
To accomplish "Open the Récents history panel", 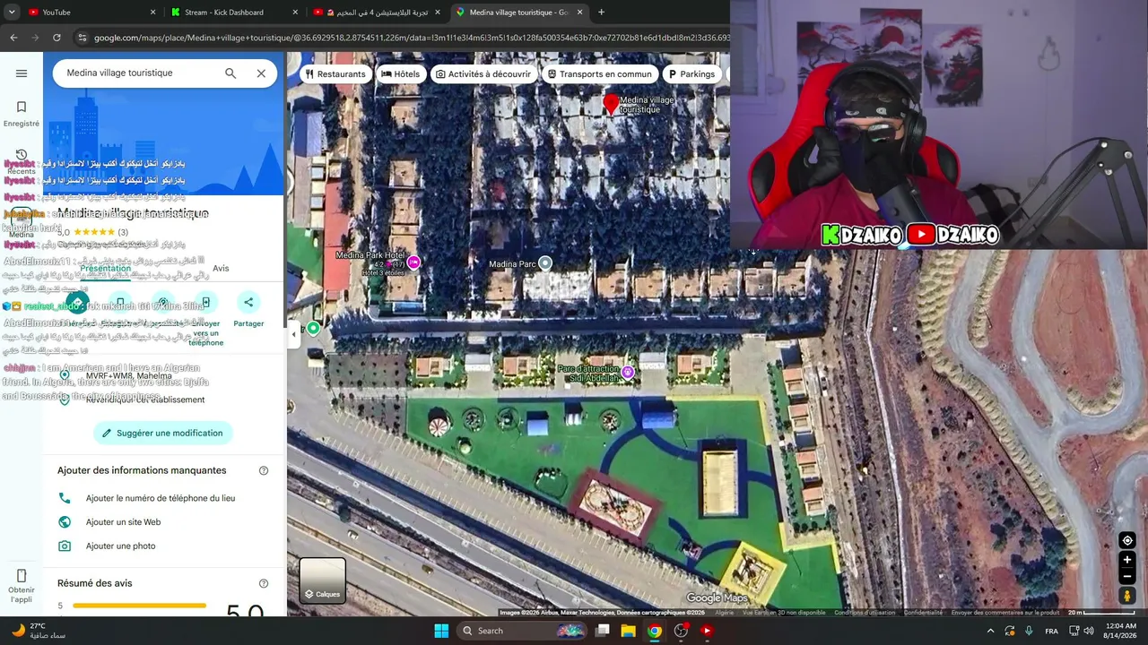I will point(22,161).
